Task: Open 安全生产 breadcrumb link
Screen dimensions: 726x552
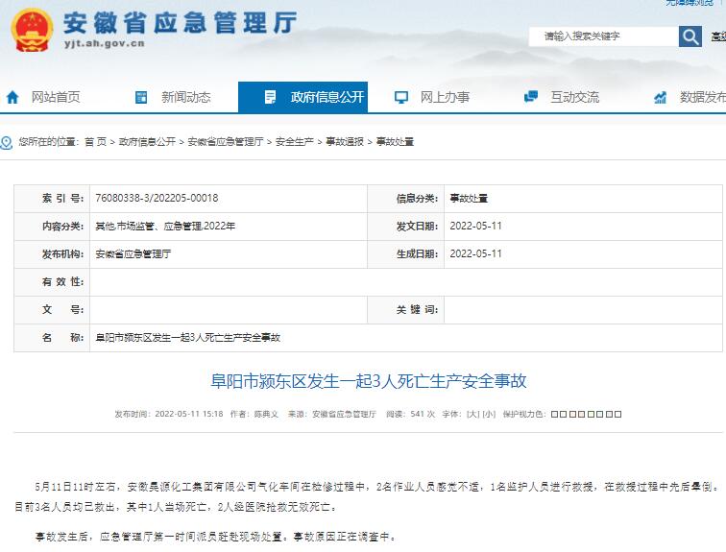Action: point(294,142)
